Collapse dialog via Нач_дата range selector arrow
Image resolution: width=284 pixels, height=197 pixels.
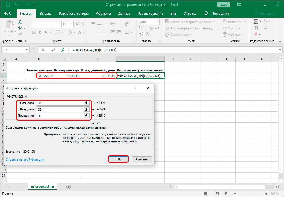click(86, 103)
